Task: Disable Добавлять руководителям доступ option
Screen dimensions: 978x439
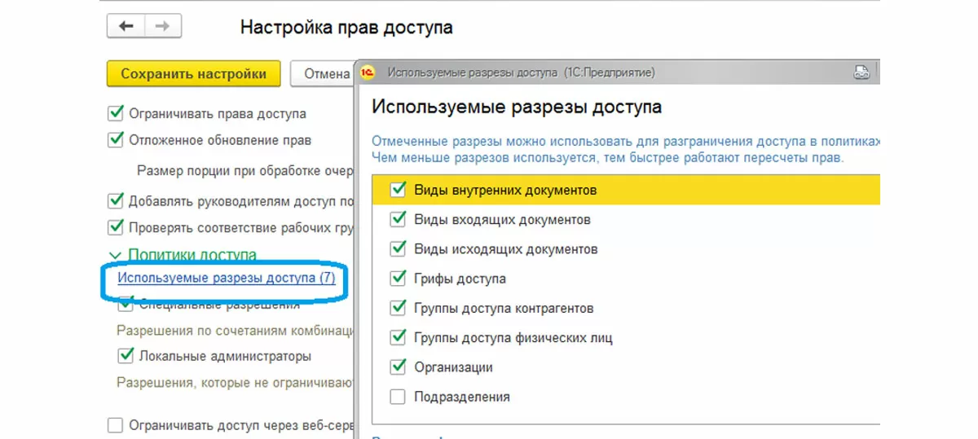Action: point(116,200)
